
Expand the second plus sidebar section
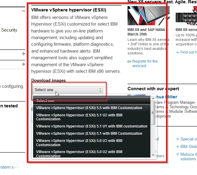click(23, 64)
